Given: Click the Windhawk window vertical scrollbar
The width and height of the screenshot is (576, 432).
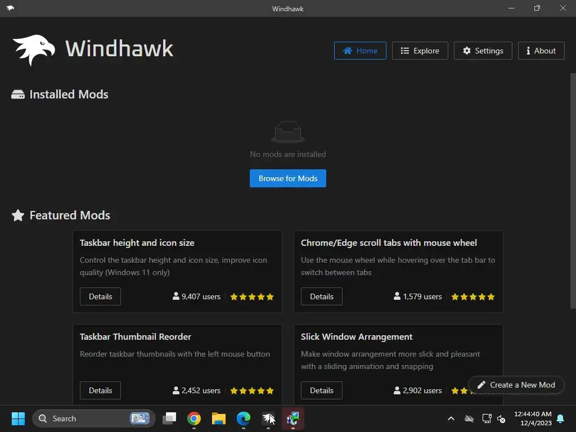Looking at the screenshot, I should 573,191.
